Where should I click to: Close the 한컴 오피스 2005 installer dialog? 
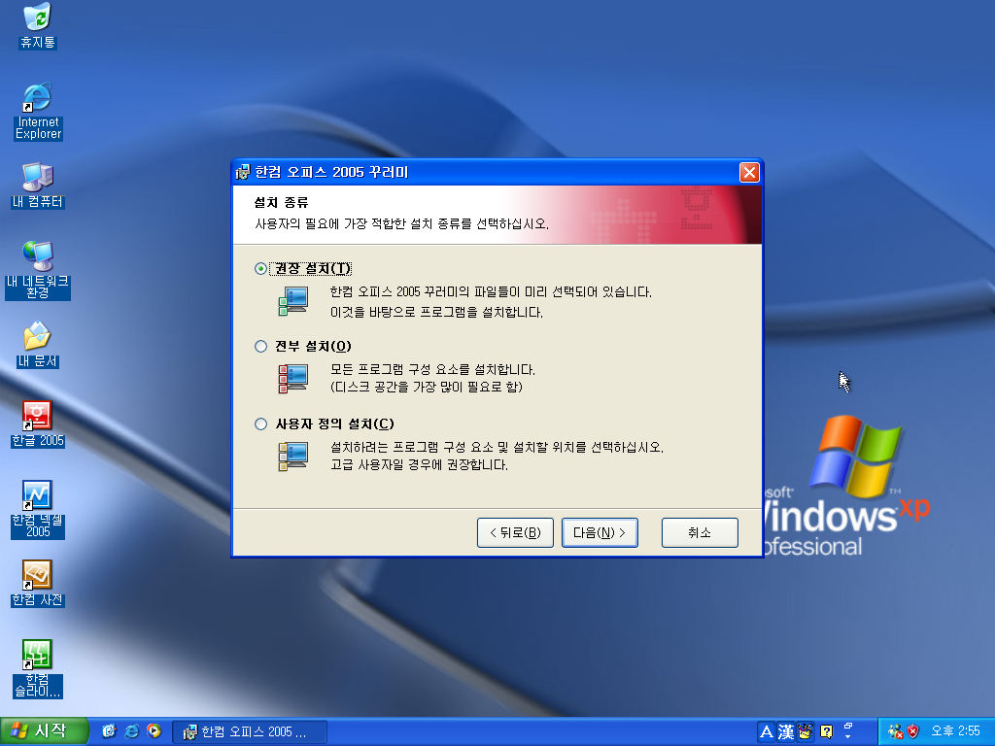749,173
